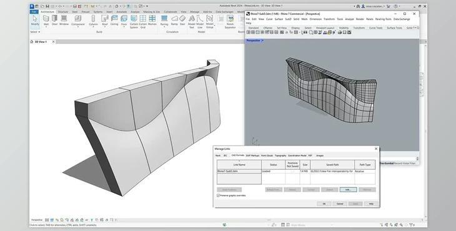Click the Door tool icon
The height and width of the screenshot is (231, 456).
pos(55,19)
